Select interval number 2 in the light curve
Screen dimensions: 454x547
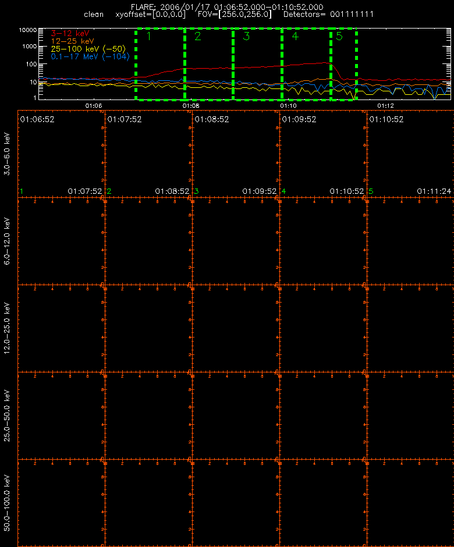pyautogui.click(x=197, y=36)
